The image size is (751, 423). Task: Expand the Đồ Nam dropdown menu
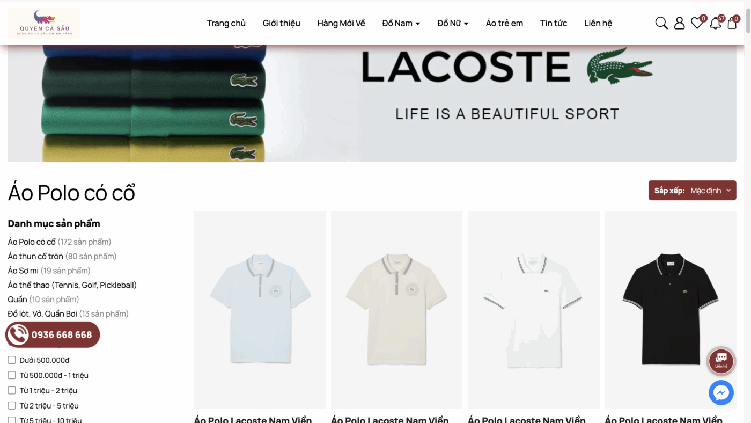[401, 23]
